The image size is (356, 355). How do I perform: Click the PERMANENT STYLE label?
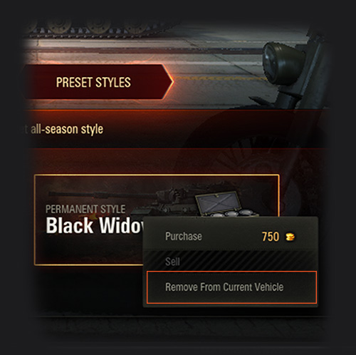tap(85, 209)
